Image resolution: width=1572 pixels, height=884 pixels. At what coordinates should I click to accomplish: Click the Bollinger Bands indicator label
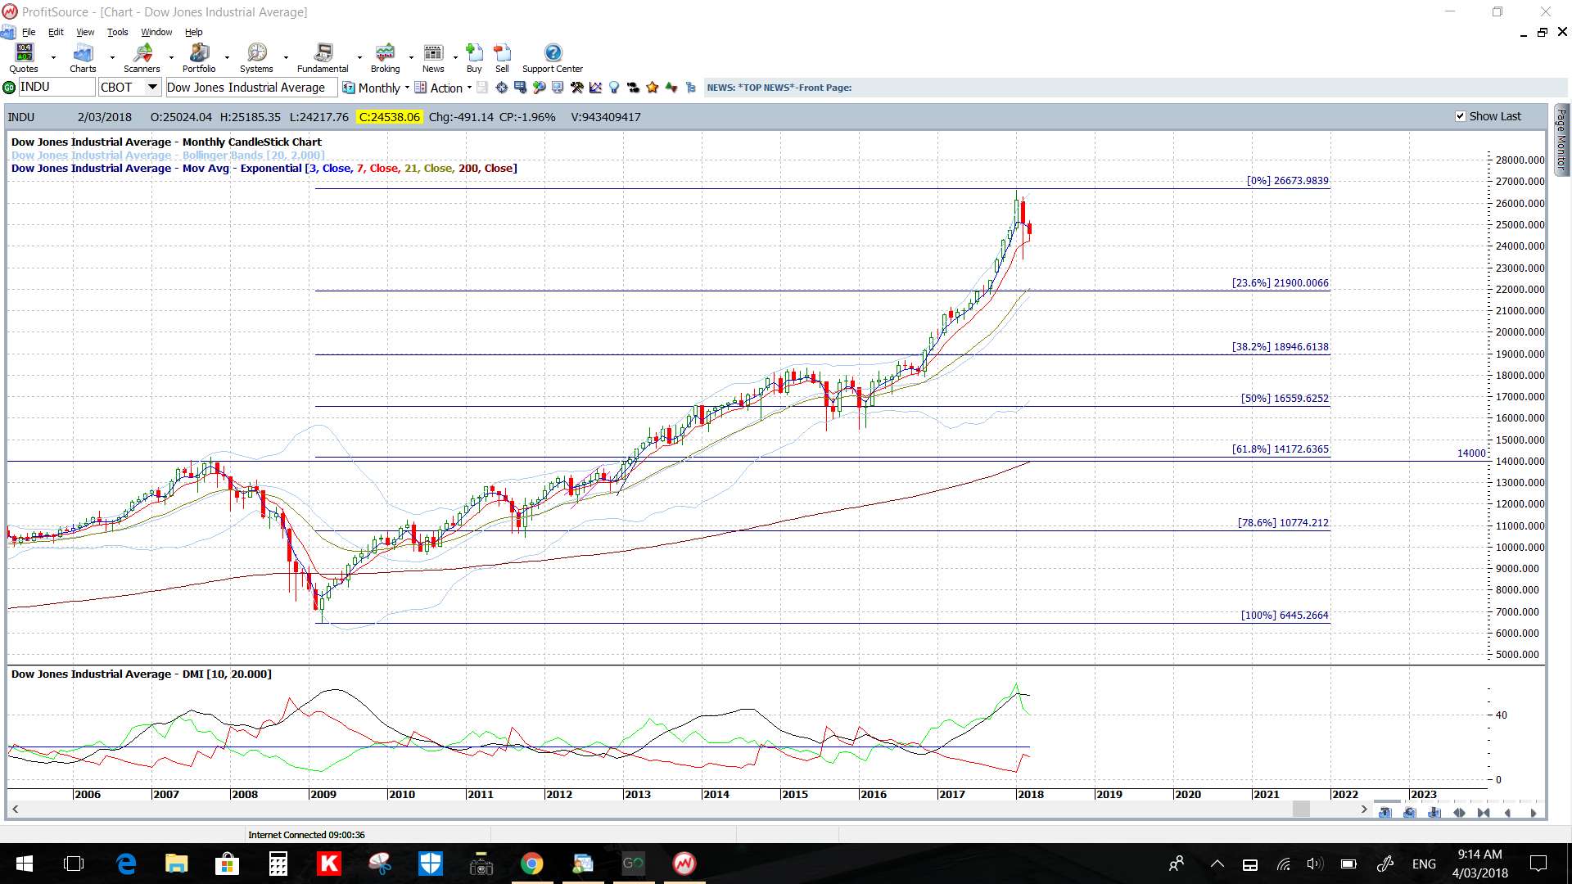[168, 155]
